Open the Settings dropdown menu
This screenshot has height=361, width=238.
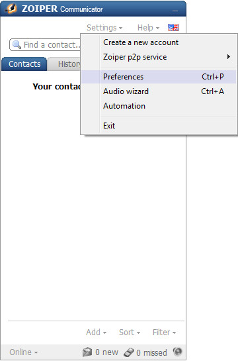click(104, 28)
